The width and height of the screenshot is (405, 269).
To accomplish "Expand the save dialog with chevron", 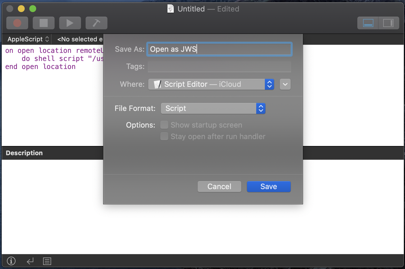I will 285,84.
